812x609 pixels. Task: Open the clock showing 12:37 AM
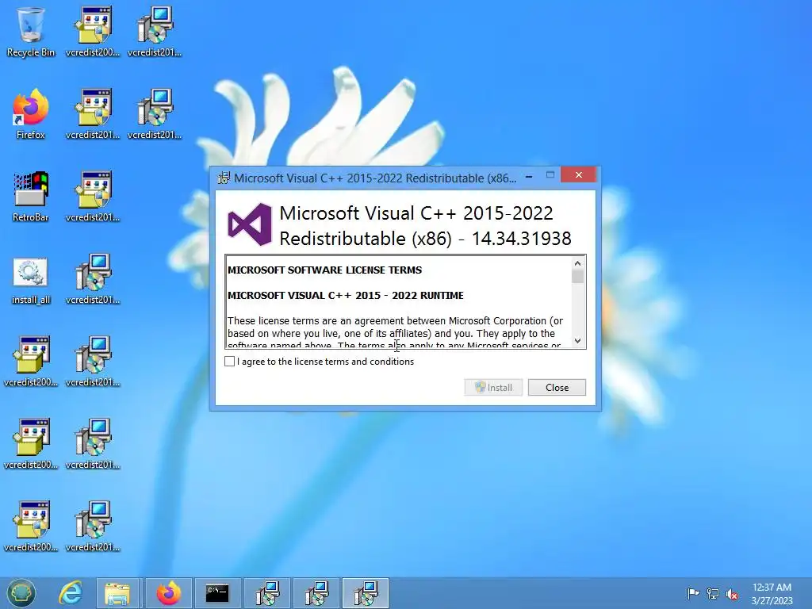(x=772, y=593)
